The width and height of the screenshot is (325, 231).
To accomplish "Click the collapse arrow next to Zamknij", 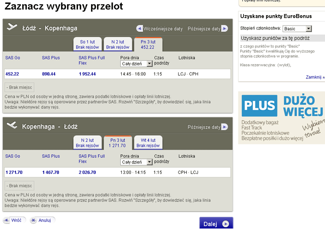I will [x=324, y=77].
